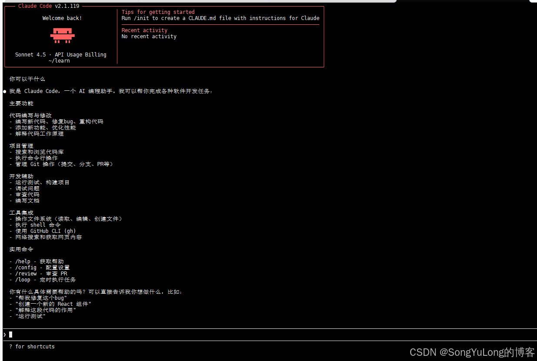This screenshot has height=361, width=537.
Task: Click the 'Welcome back!' text
Action: (x=62, y=18)
